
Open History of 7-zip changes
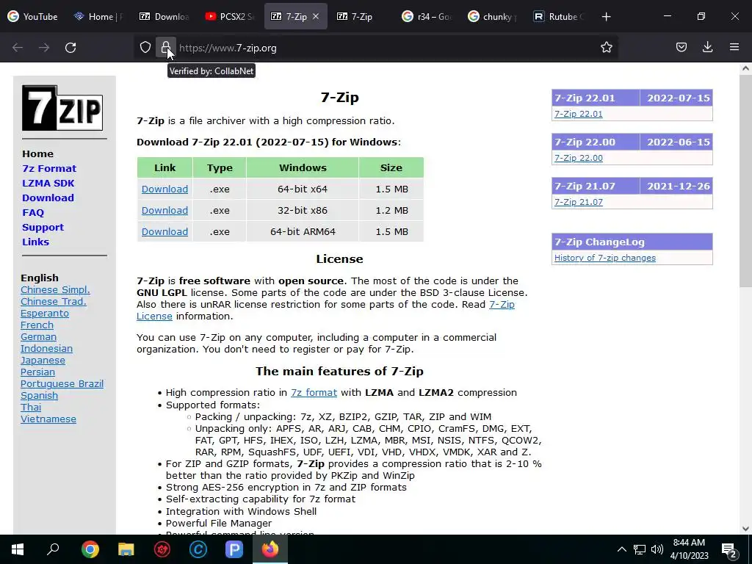(x=605, y=258)
